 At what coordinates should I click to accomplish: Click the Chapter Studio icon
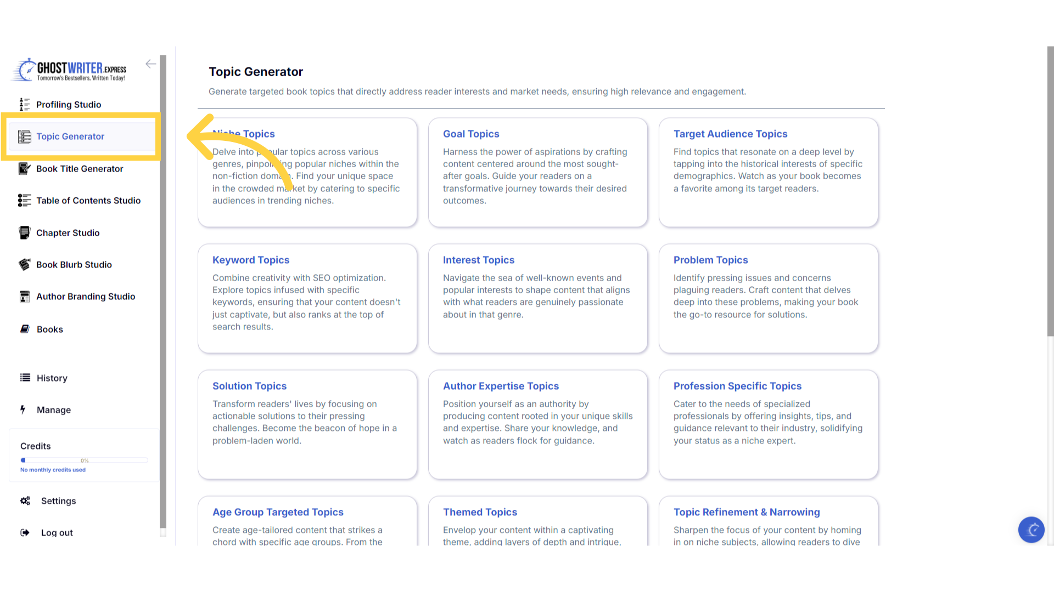coord(24,232)
